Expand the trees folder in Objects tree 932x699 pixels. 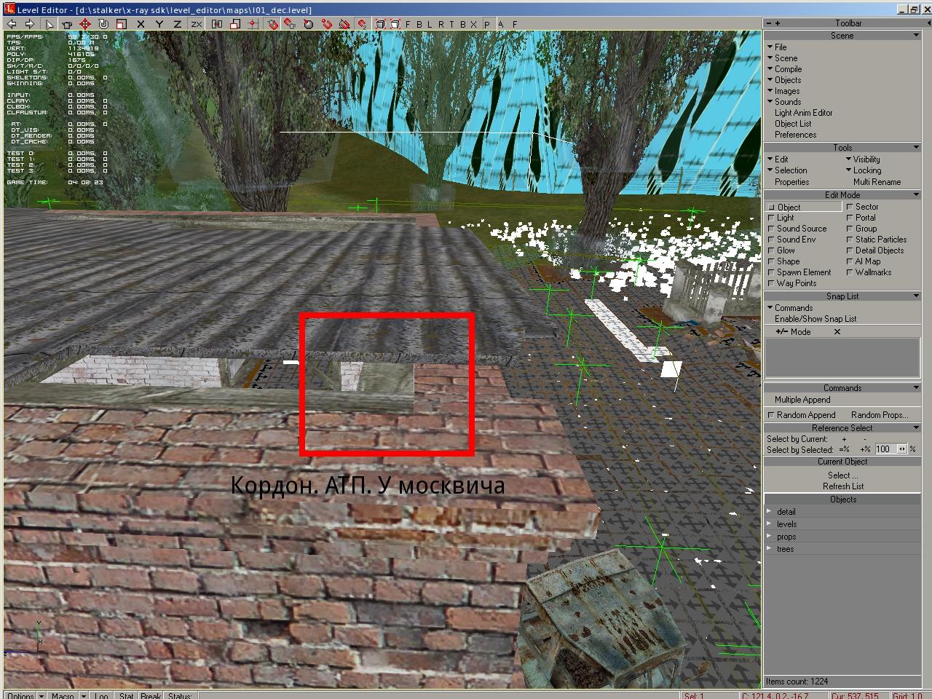tap(769, 549)
